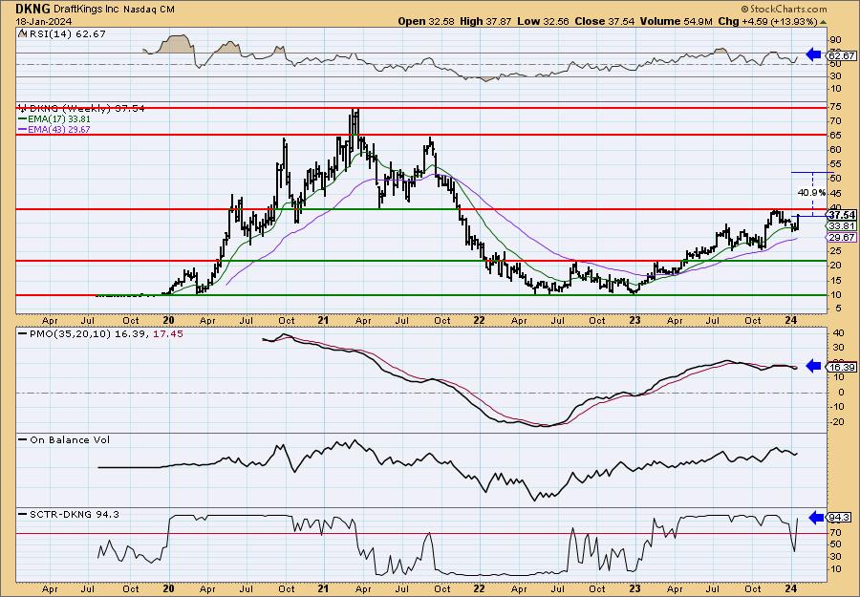Click the 16.39 PMO tag on right axis
Screen dimensions: 860x597
[842, 368]
